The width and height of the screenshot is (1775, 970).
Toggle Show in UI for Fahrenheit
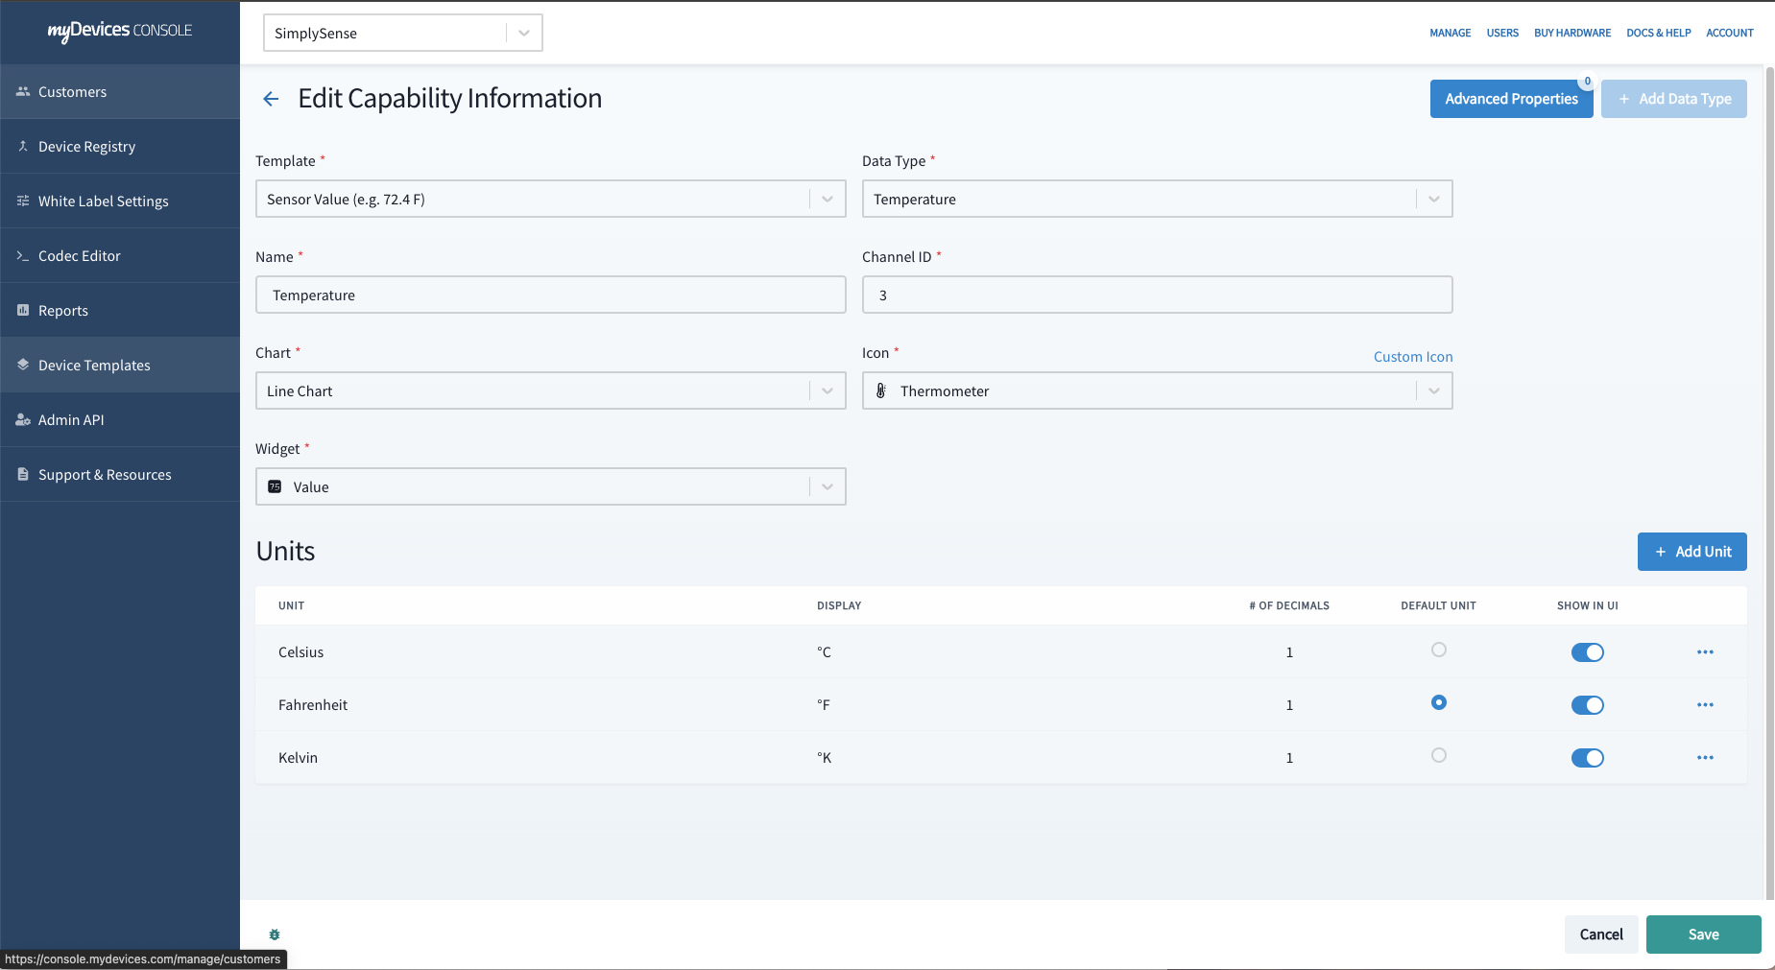(x=1587, y=705)
